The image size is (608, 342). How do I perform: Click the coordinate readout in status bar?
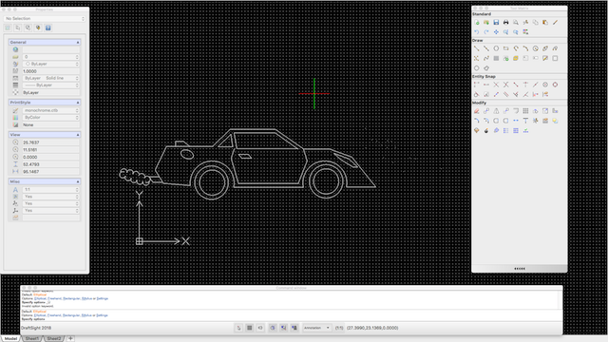click(372, 328)
